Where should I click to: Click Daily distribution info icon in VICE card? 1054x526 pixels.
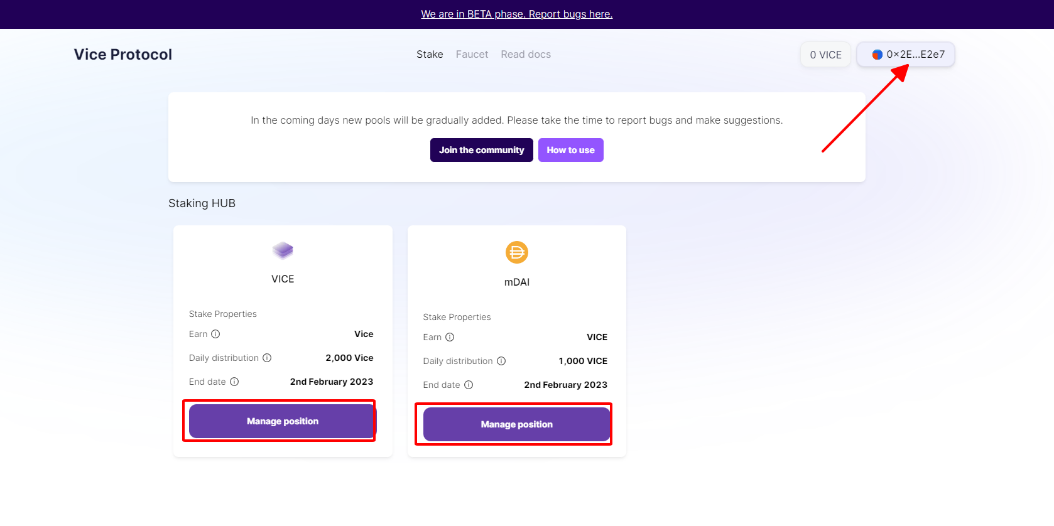point(267,358)
